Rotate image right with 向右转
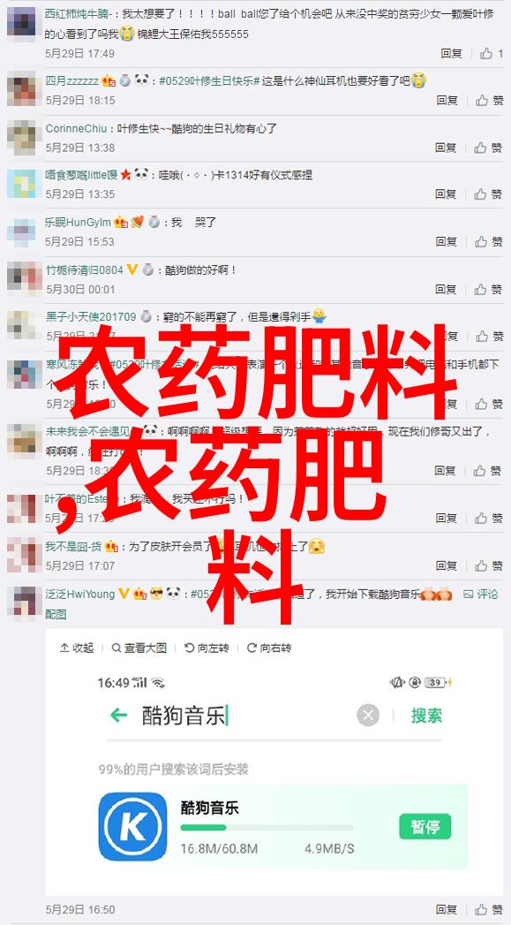This screenshot has height=925, width=511. pos(269,648)
